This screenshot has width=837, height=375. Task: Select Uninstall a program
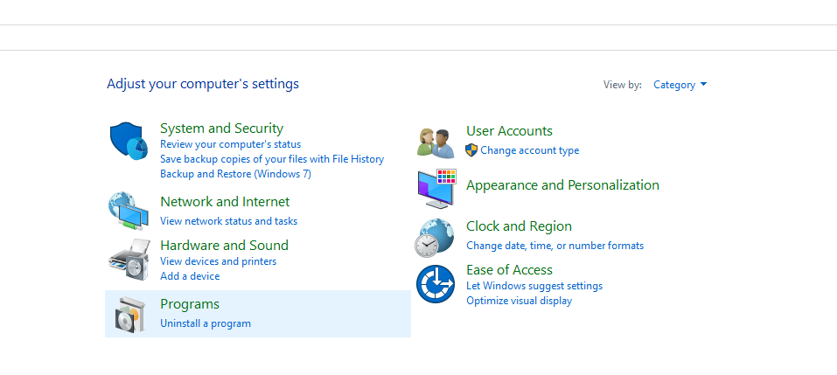pyautogui.click(x=205, y=323)
